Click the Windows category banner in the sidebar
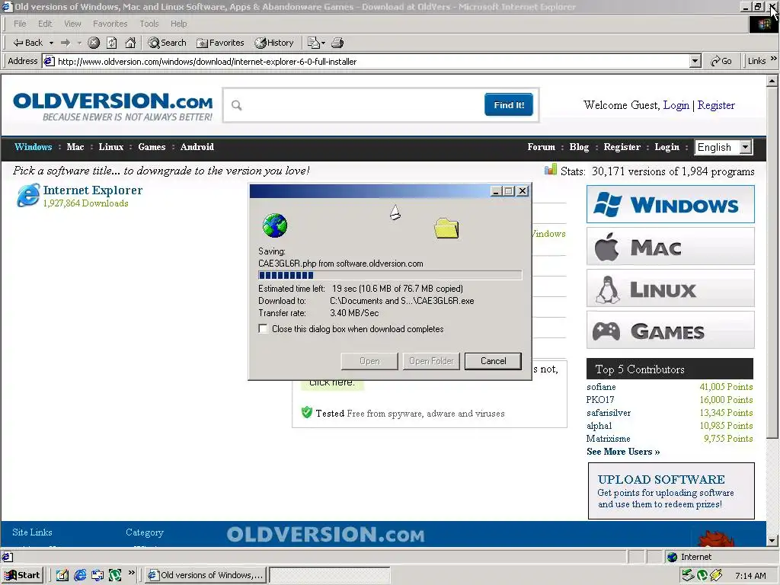 tap(670, 204)
